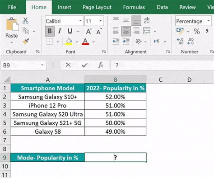
Task: Switch to Home tab
Action: click(39, 7)
